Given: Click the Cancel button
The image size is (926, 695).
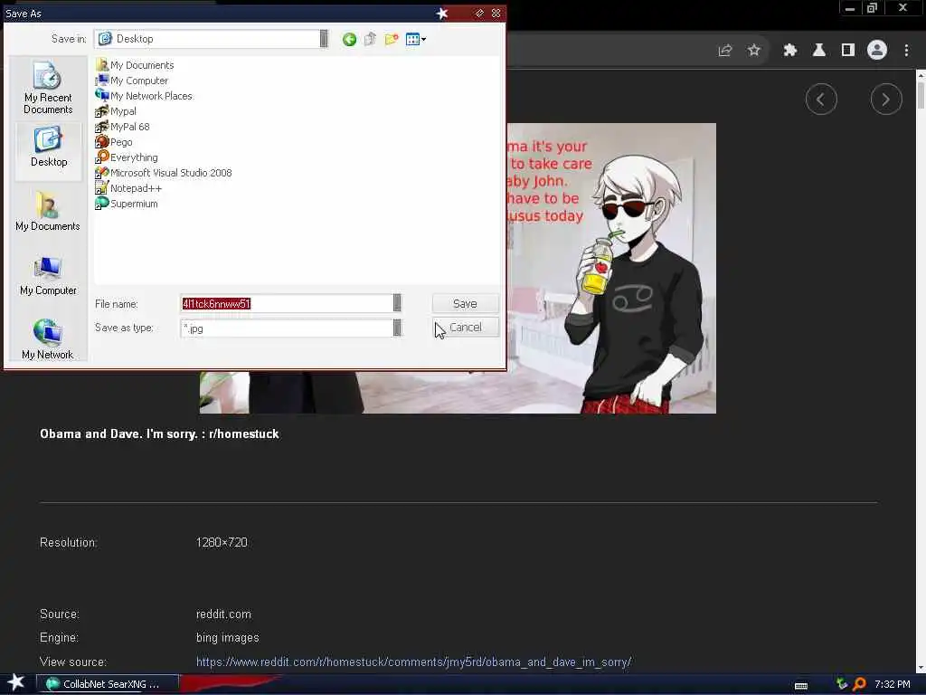Looking at the screenshot, I should [x=466, y=328].
